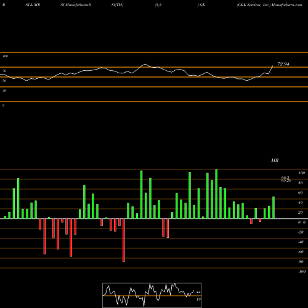308x308 pixels.
Task: Click the 44 value in mini chart
Action: click(198, 292)
